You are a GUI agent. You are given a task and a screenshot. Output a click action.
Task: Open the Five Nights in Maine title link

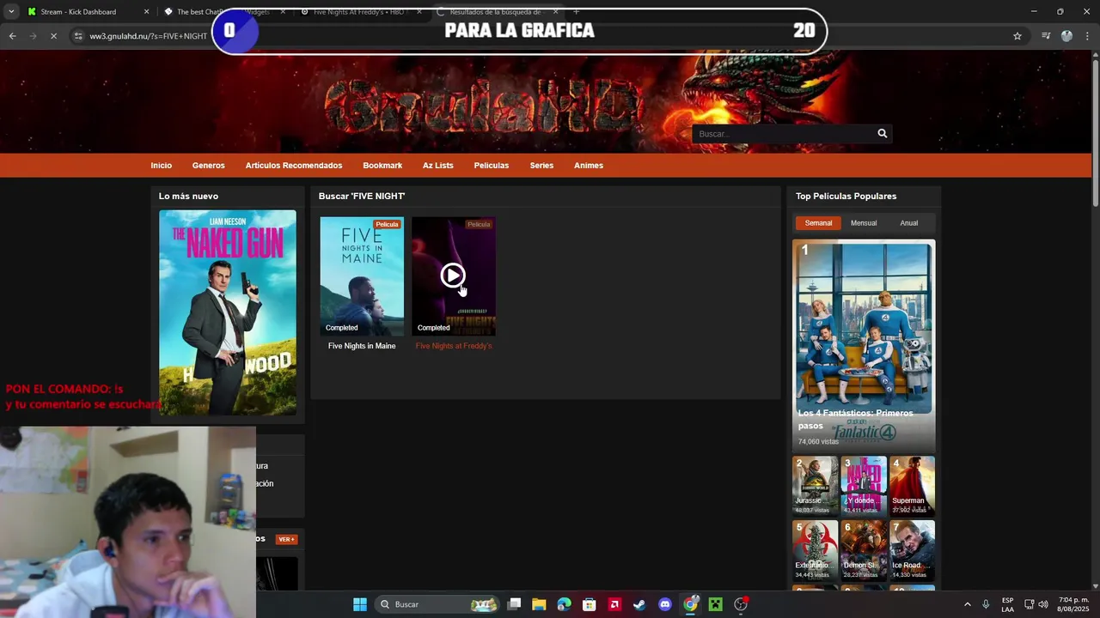tap(362, 346)
